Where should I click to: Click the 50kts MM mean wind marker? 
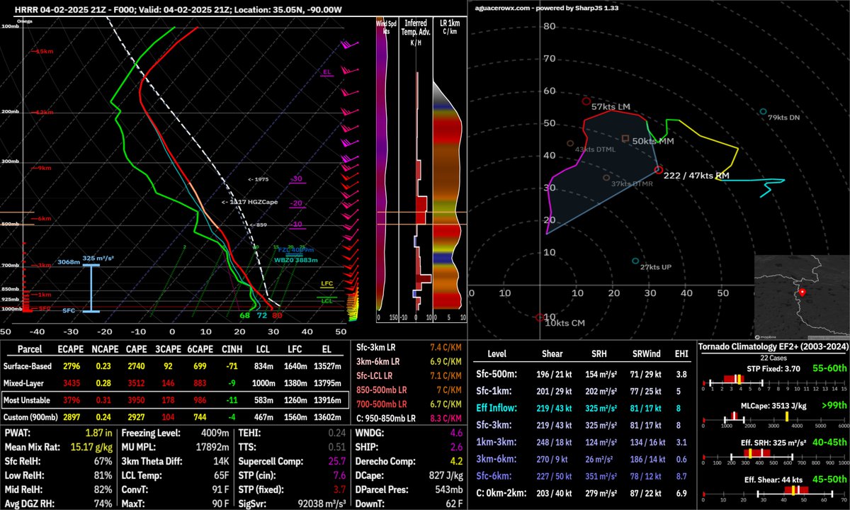coord(625,139)
